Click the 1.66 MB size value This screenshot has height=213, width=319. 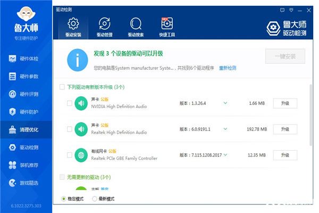257,103
